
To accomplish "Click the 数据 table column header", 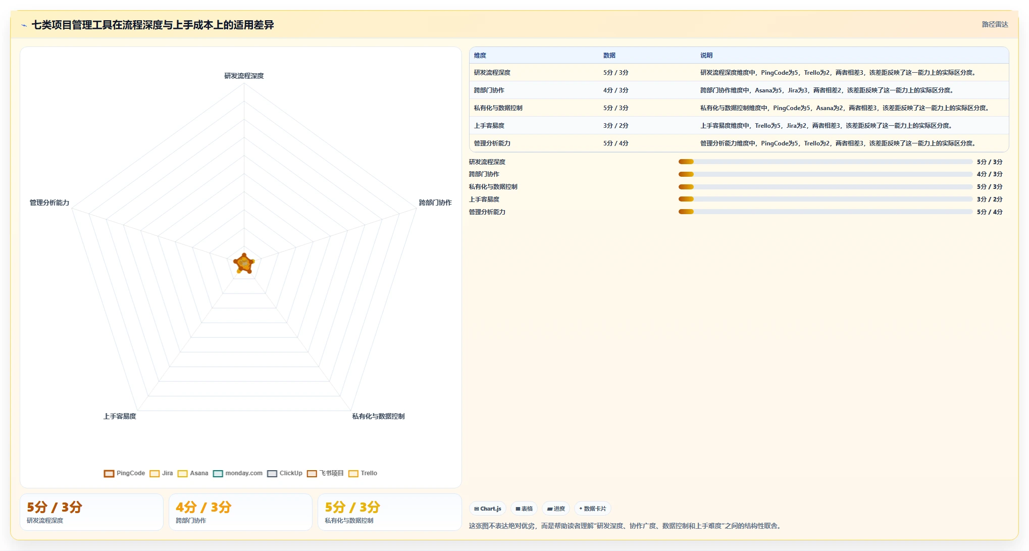I will 609,56.
